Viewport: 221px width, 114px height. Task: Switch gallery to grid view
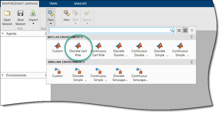(185, 30)
